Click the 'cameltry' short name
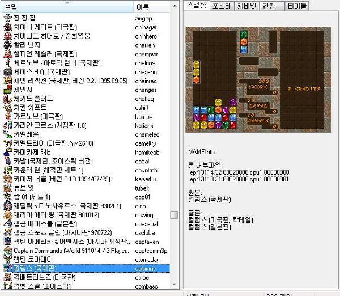 145,143
